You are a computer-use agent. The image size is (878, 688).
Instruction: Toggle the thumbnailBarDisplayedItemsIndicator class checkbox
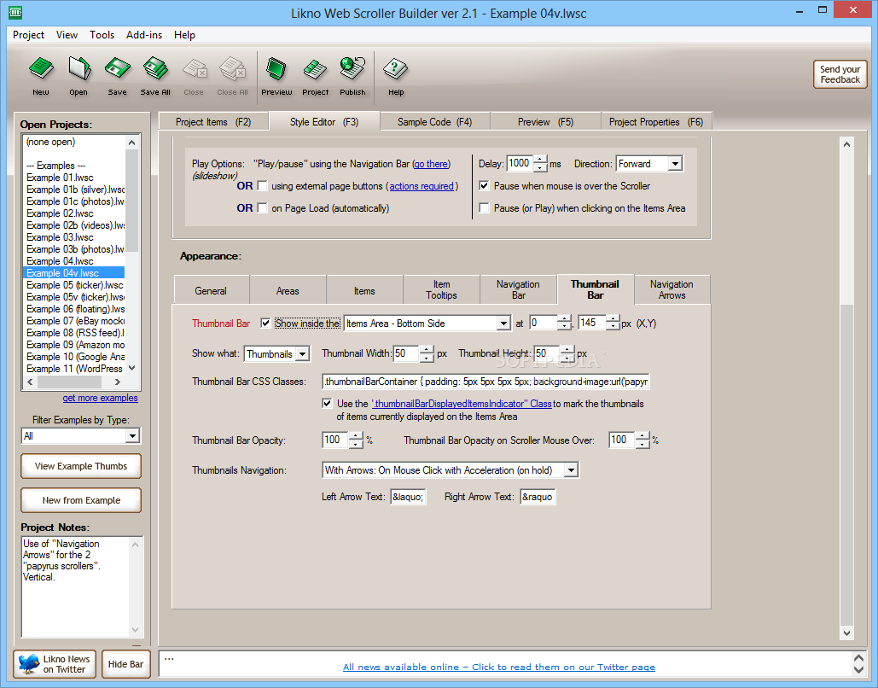[x=327, y=403]
